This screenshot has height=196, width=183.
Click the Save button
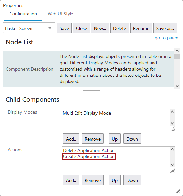point(64,28)
